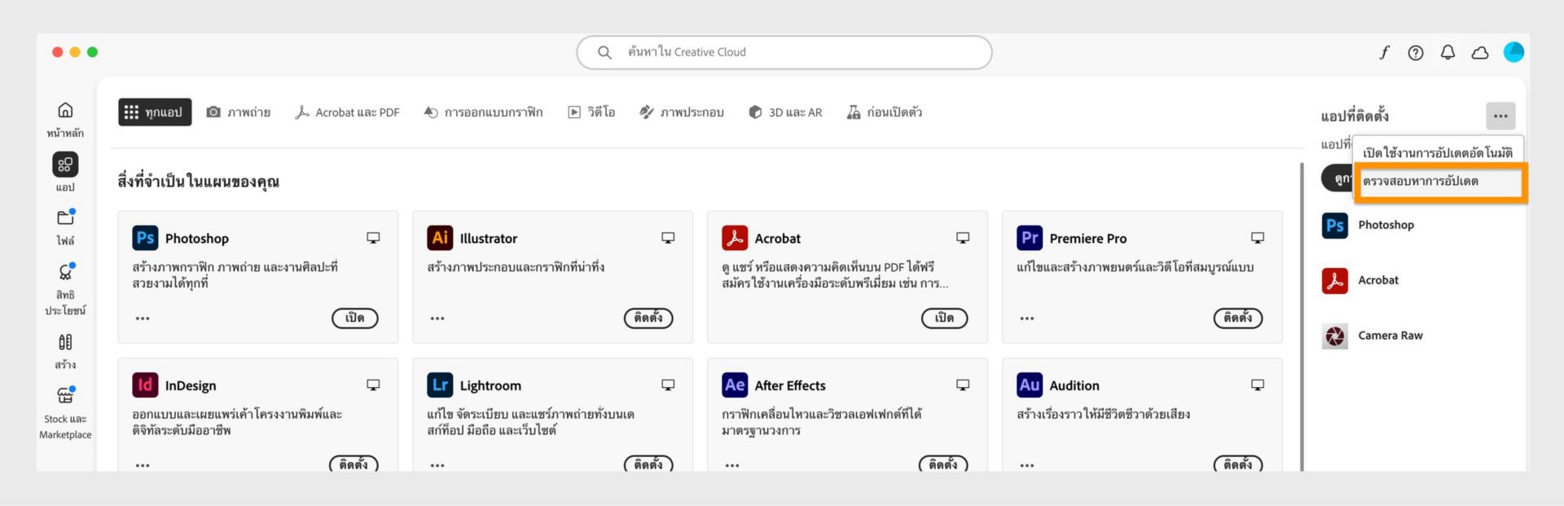
Task: Switch to the Acrobat และ PDF tab
Action: click(347, 112)
